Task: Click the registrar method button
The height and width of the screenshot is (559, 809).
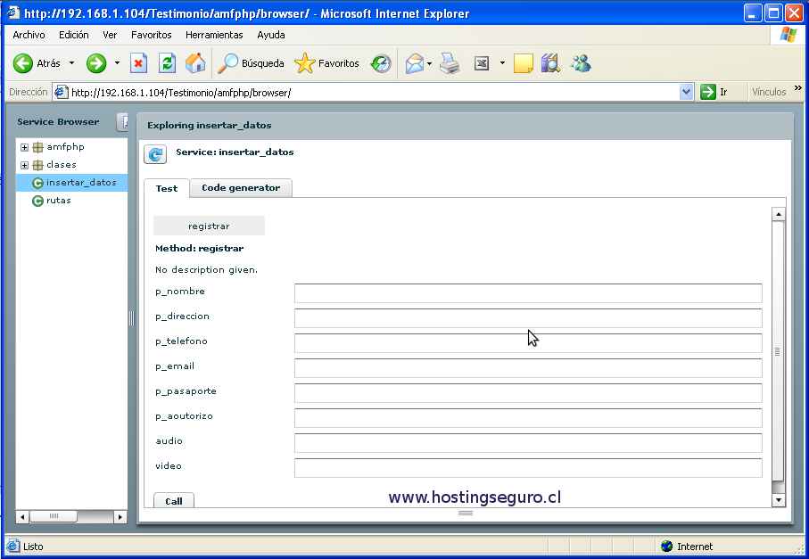Action: click(209, 226)
